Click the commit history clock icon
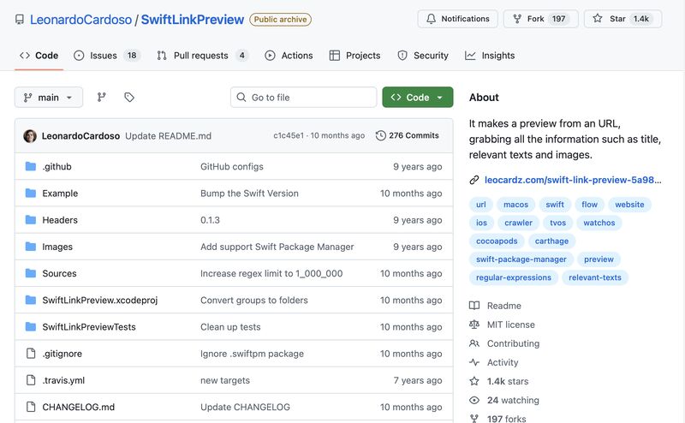This screenshot has height=423, width=685. 380,135
